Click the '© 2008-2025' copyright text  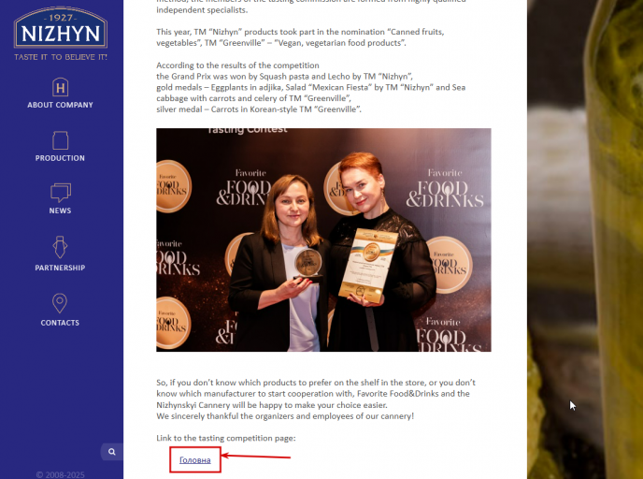click(x=60, y=475)
